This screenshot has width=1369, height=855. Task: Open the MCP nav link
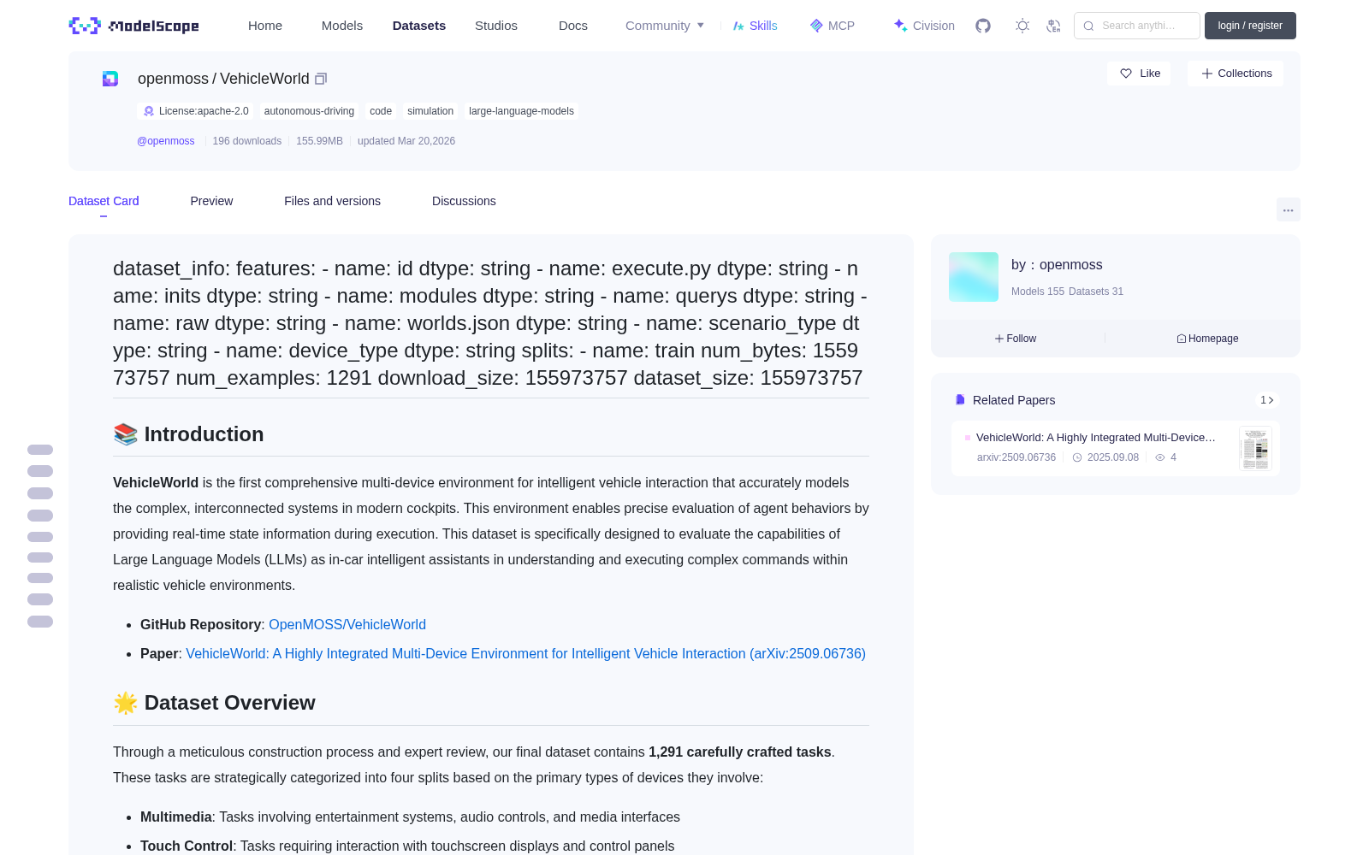[x=833, y=26]
